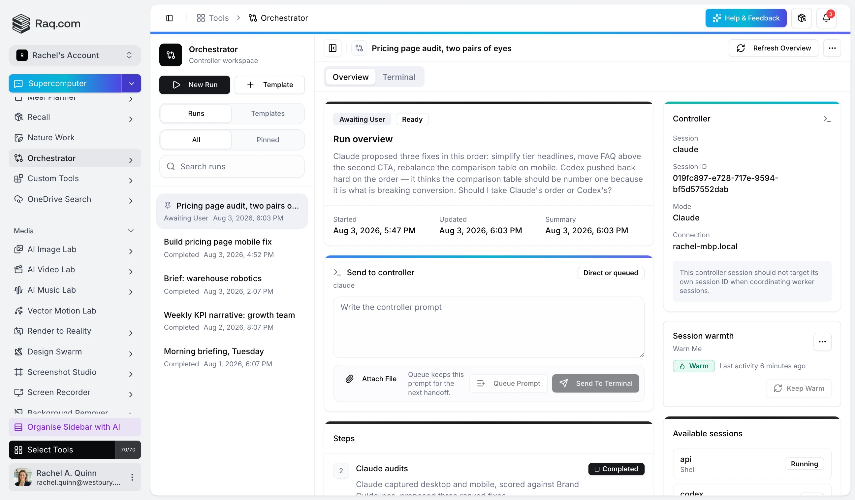Click the Search runs field
855x500 pixels.
click(232, 166)
